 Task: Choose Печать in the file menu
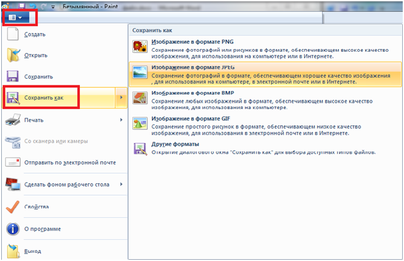coord(34,120)
